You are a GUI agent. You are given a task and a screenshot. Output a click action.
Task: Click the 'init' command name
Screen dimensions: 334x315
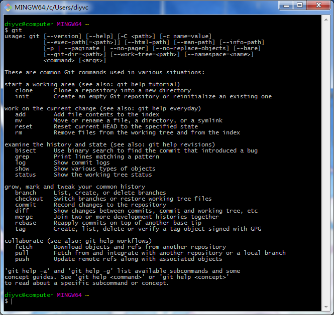[22, 96]
